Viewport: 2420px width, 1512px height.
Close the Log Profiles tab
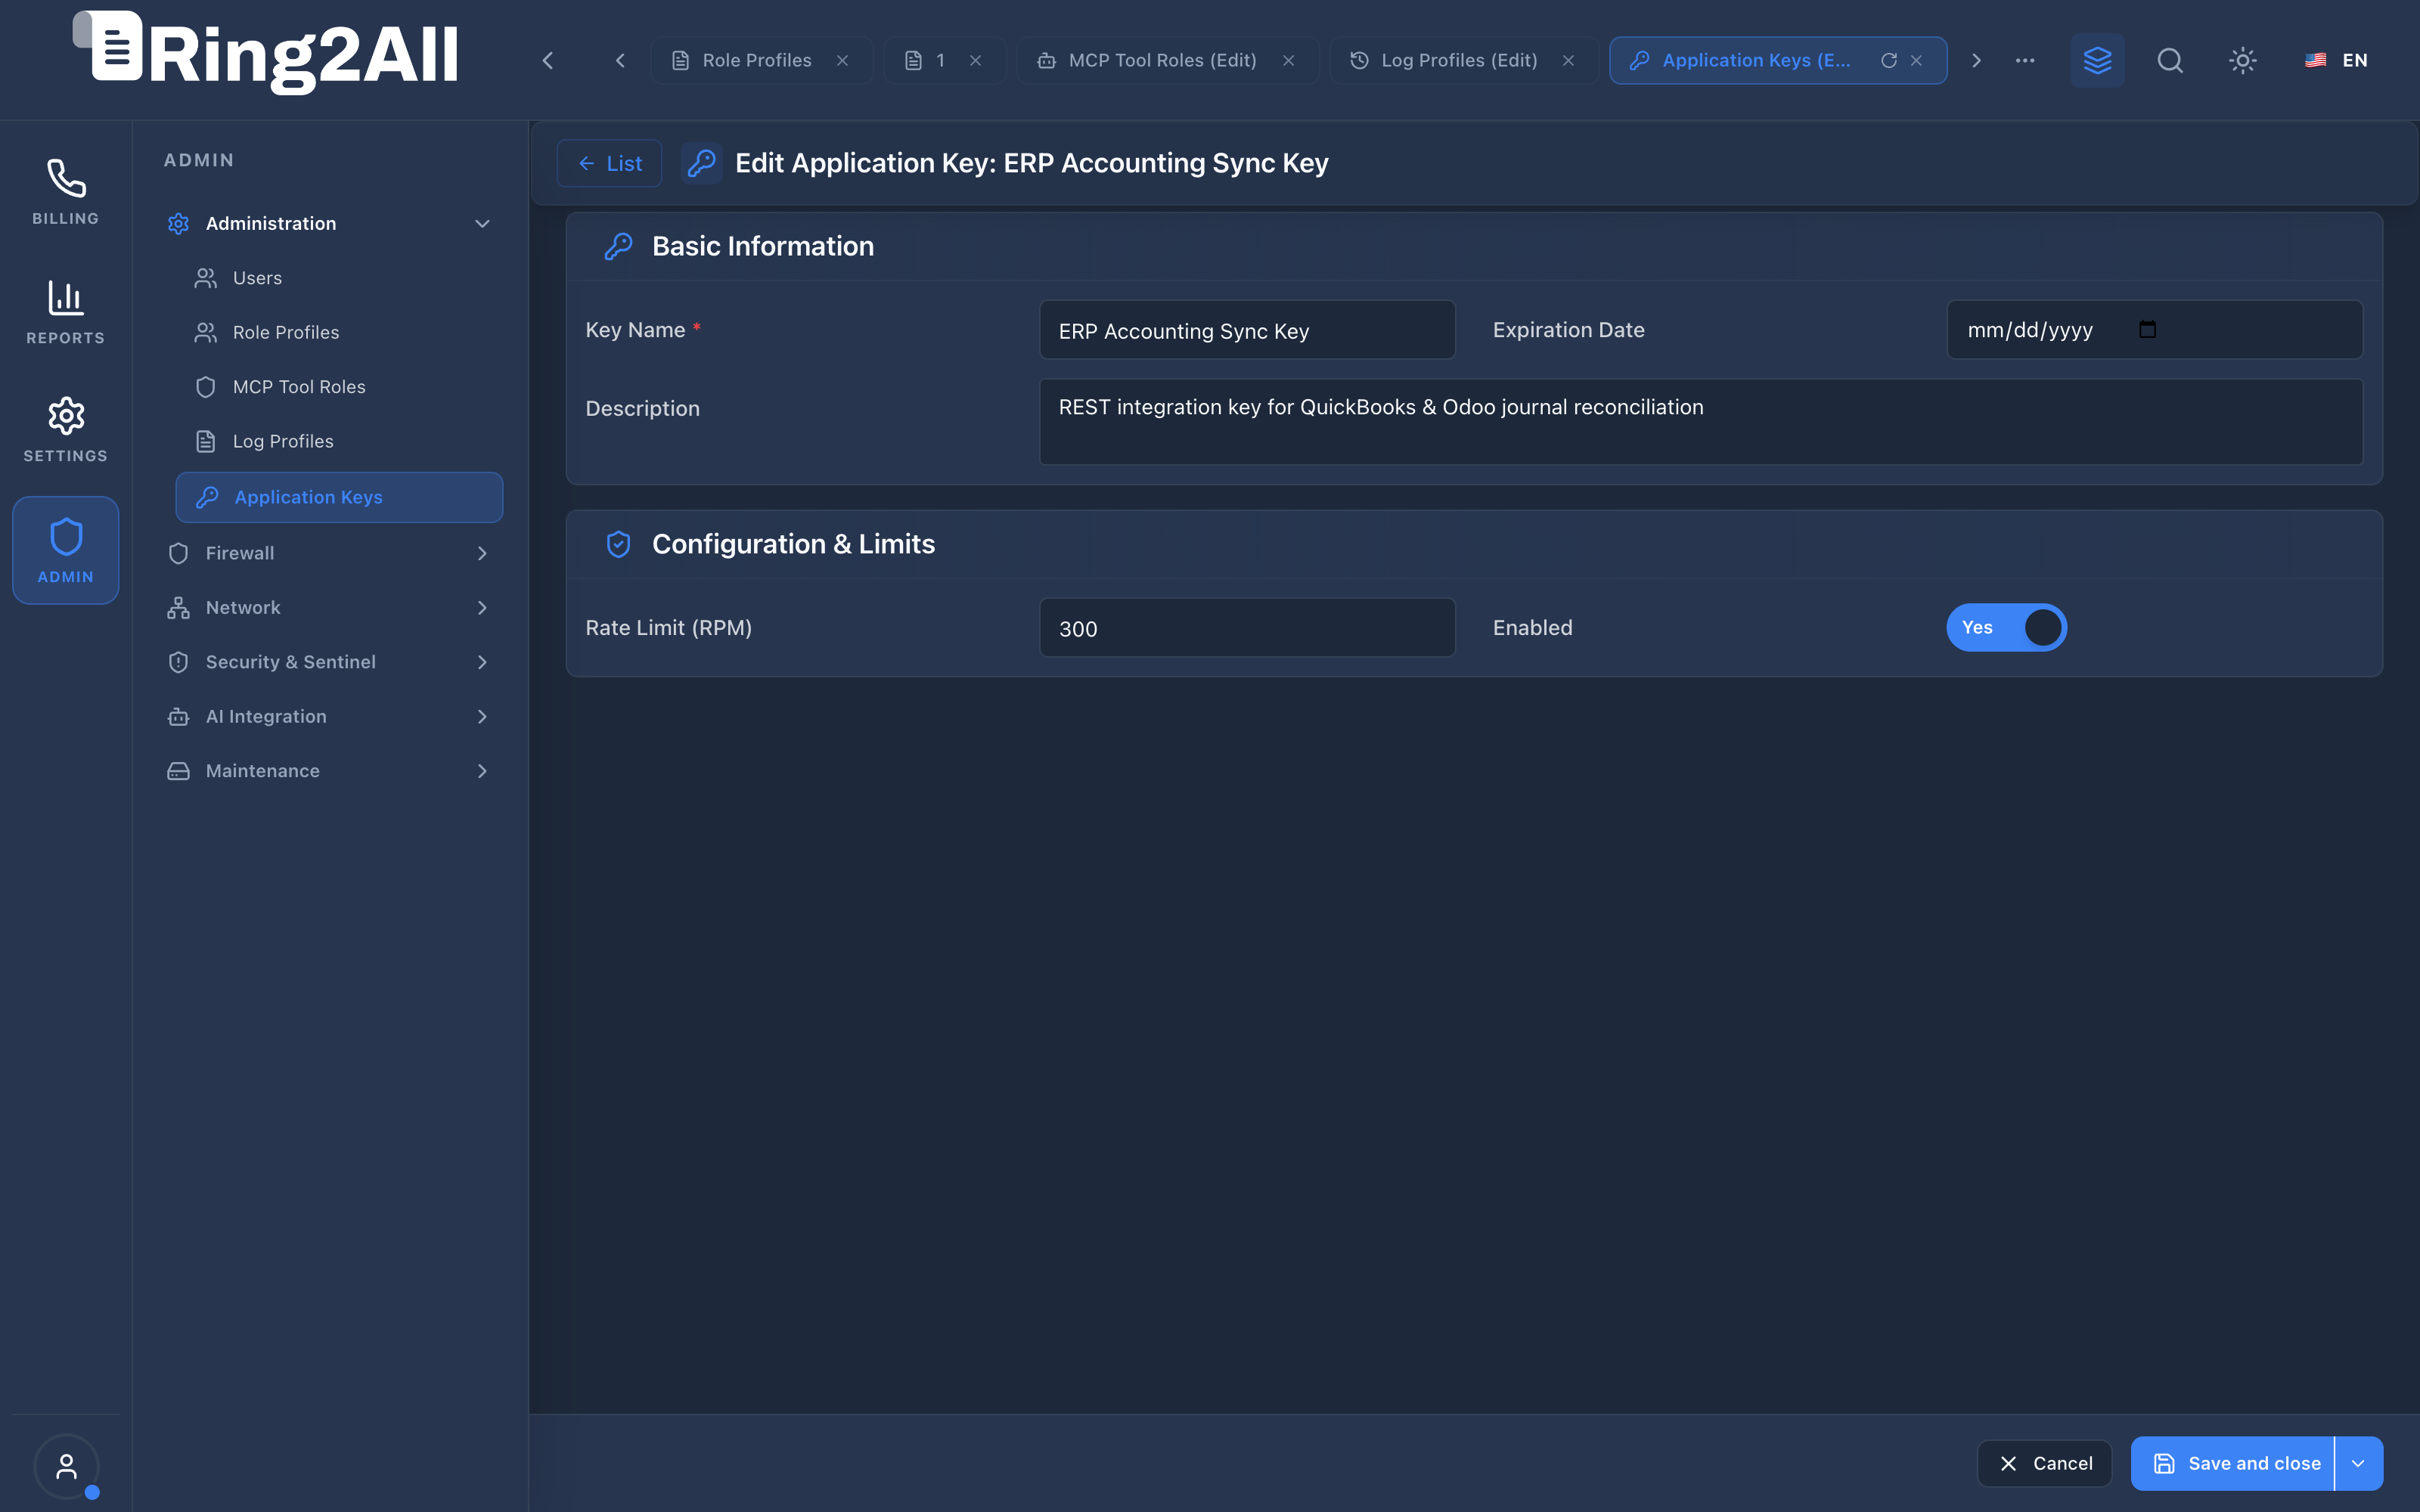[x=1568, y=60]
